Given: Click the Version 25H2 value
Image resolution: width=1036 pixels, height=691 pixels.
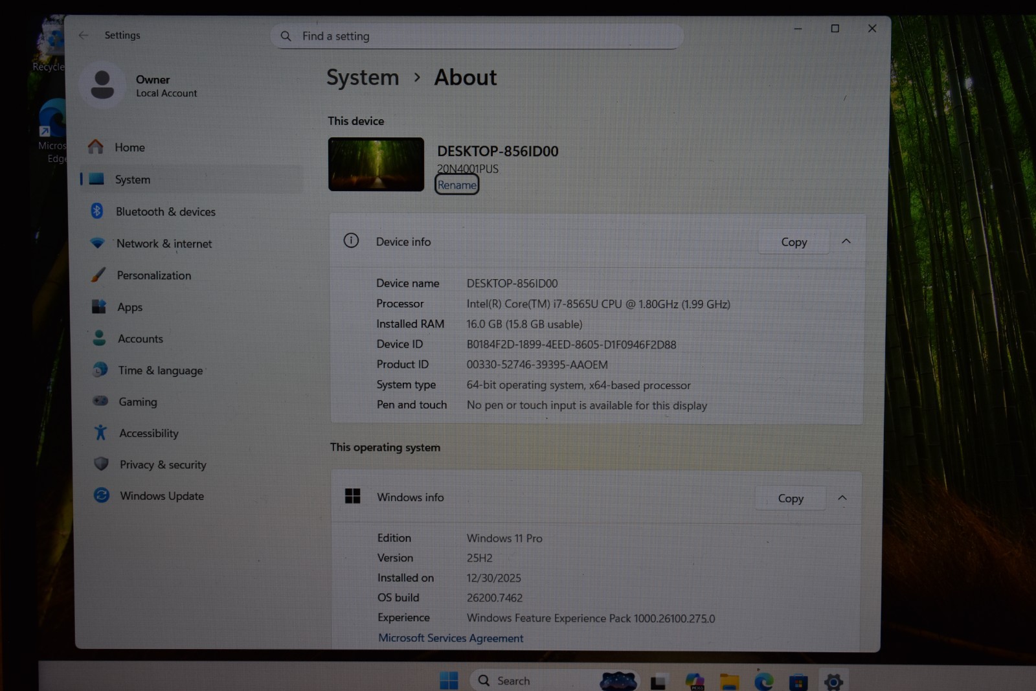Looking at the screenshot, I should click(x=480, y=558).
